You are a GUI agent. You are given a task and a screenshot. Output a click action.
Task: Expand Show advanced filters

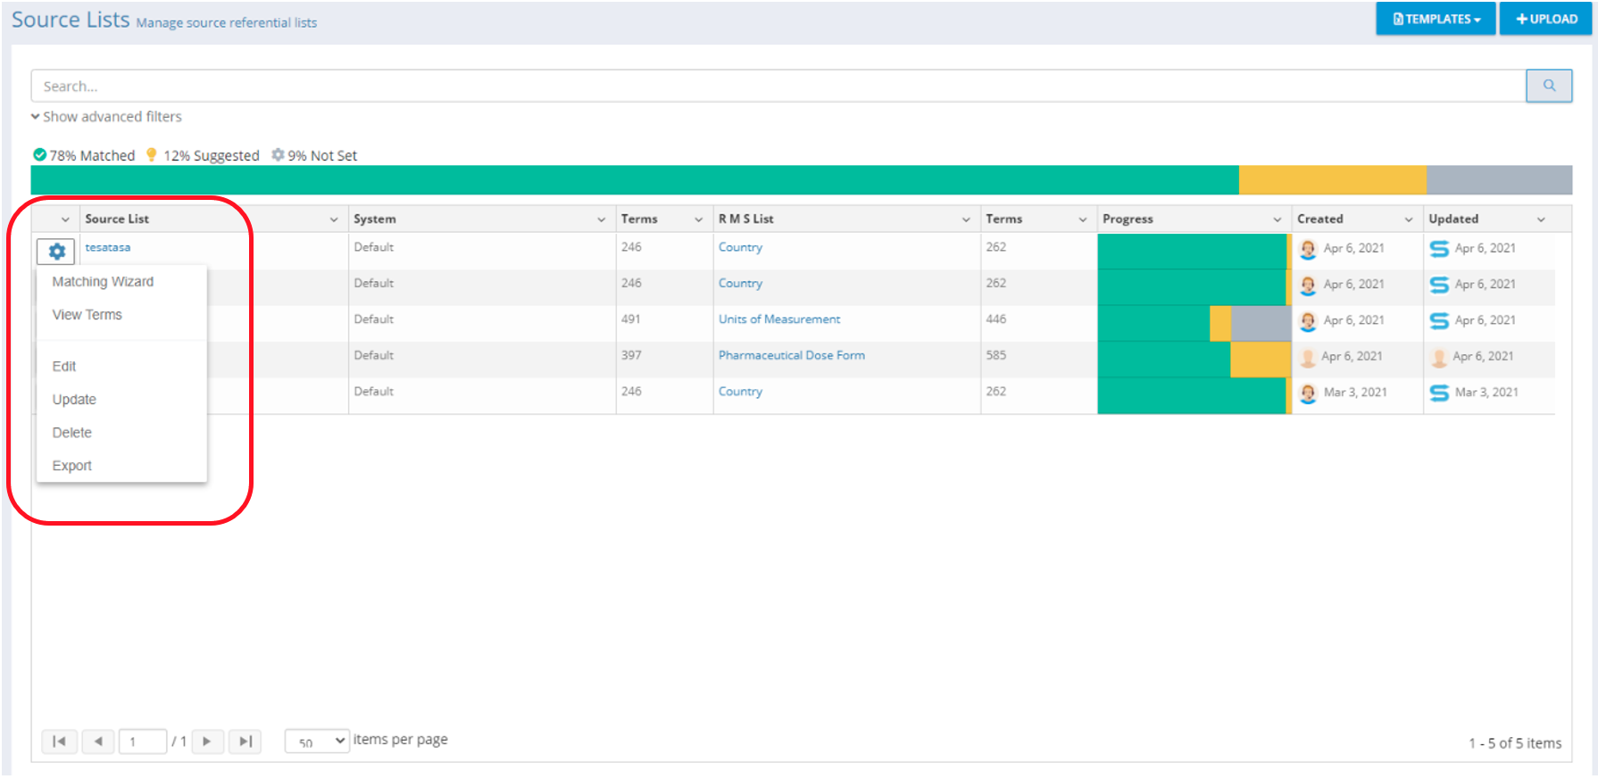coord(107,117)
